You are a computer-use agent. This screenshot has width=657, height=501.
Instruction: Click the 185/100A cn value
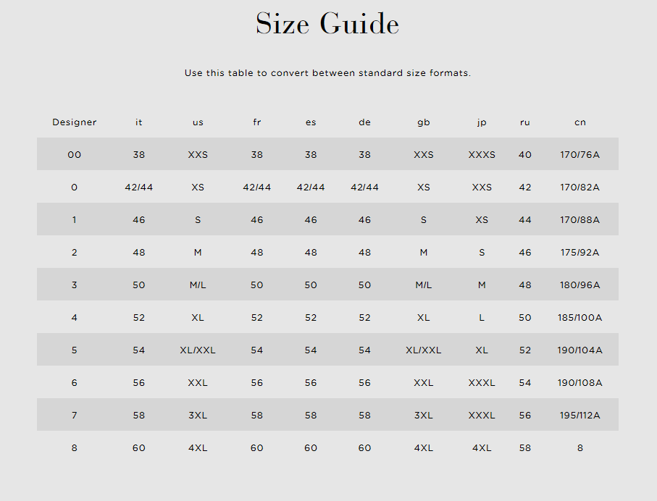click(x=580, y=318)
